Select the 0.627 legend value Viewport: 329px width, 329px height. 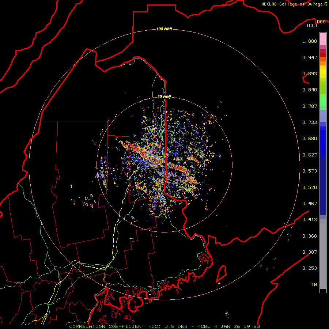pyautogui.click(x=310, y=155)
